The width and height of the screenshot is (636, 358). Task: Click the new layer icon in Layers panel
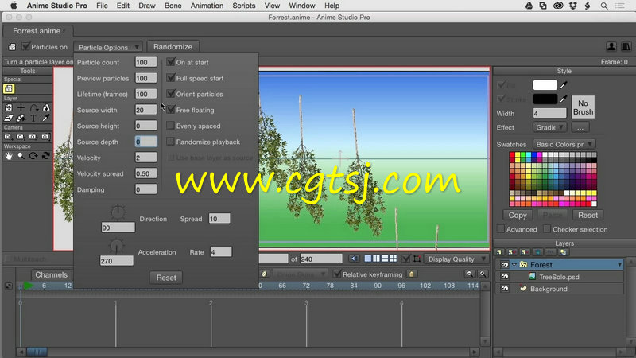[500, 252]
